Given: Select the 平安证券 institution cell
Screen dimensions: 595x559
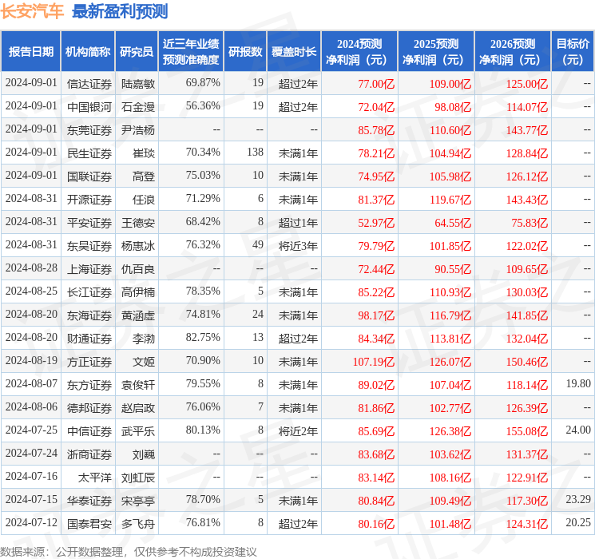Looking at the screenshot, I should point(89,222).
